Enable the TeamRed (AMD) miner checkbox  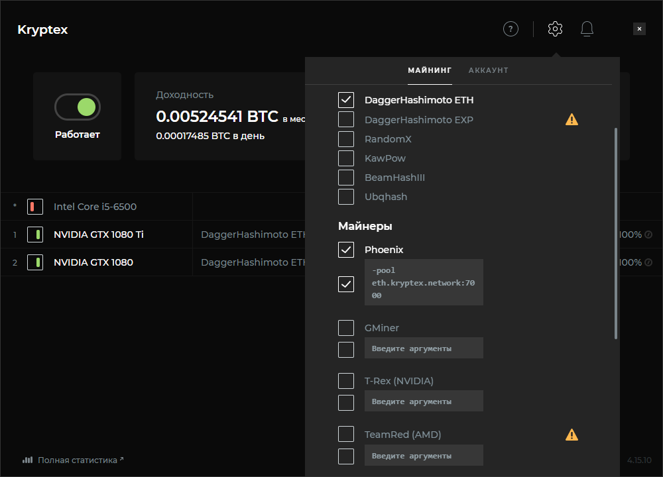coord(346,434)
